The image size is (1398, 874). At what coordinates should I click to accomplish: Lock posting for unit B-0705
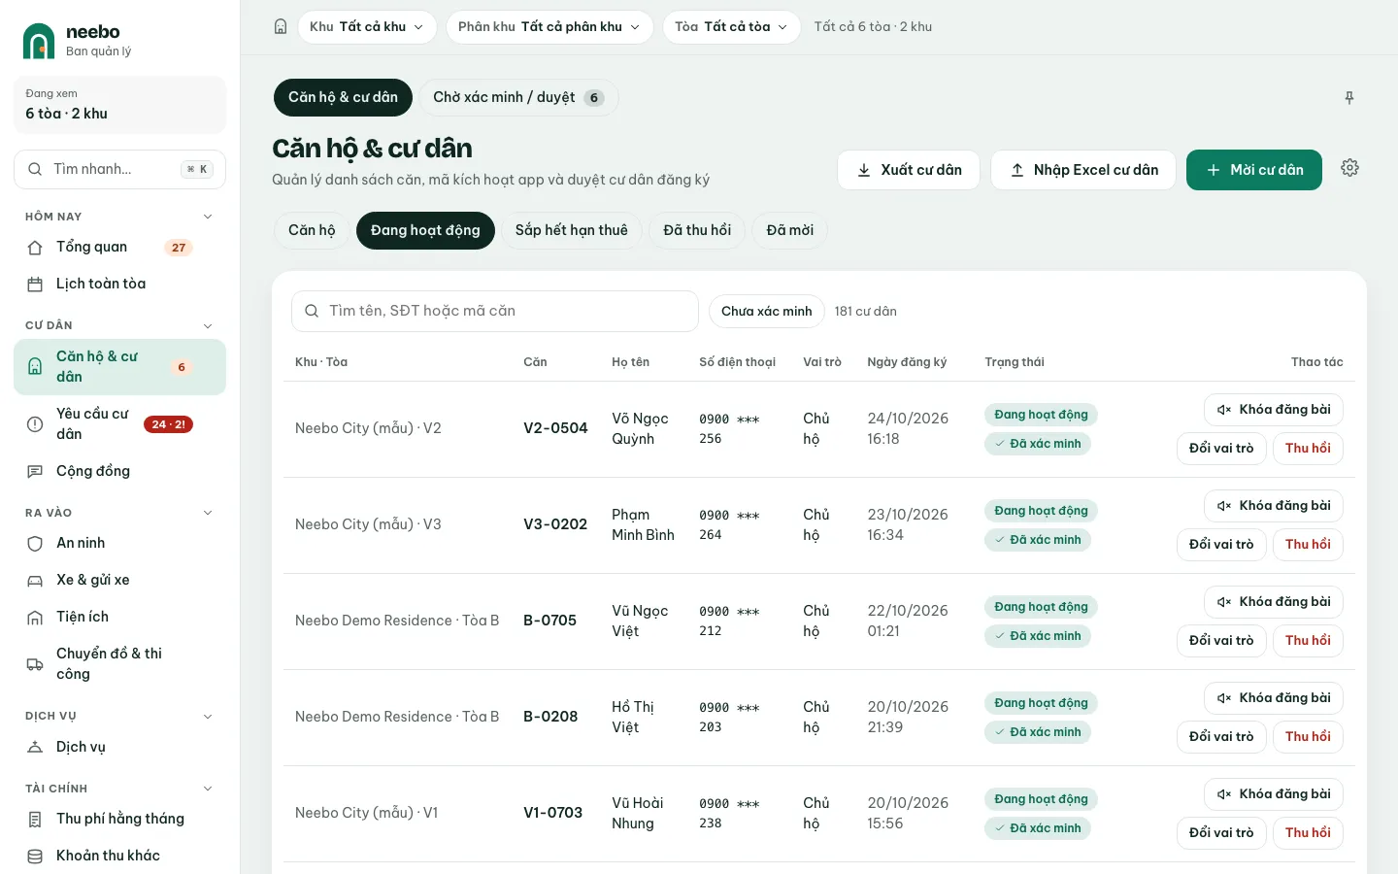(x=1274, y=602)
